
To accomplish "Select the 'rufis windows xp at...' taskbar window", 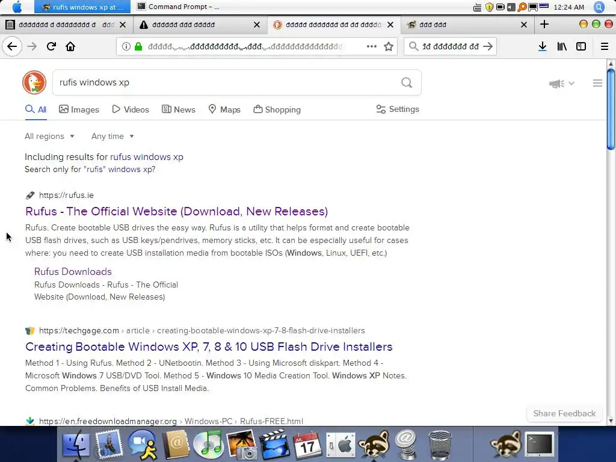I will click(82, 7).
